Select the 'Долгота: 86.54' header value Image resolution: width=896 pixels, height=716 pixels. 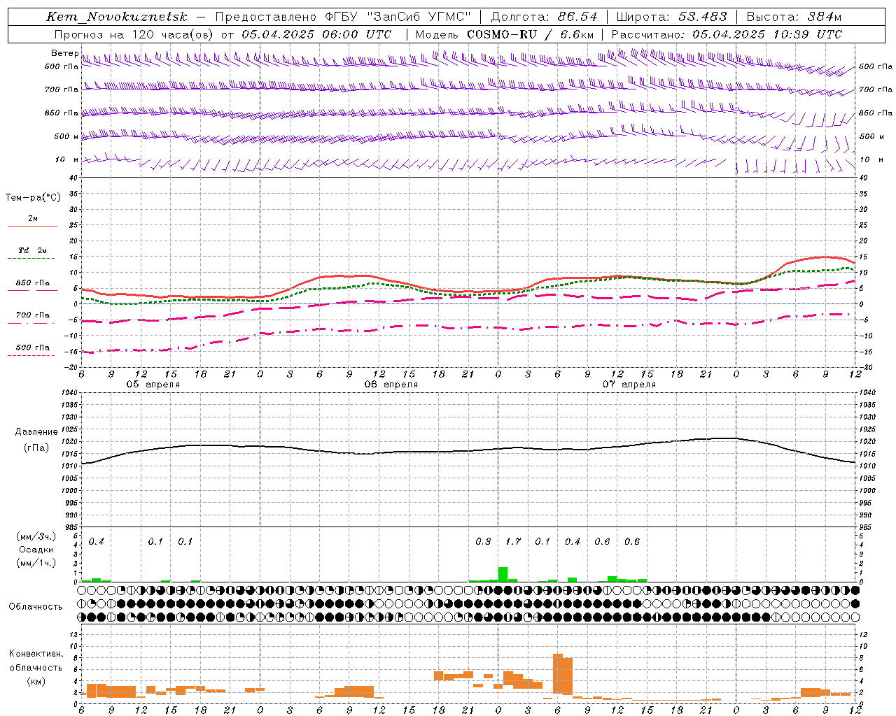pyautogui.click(x=544, y=17)
